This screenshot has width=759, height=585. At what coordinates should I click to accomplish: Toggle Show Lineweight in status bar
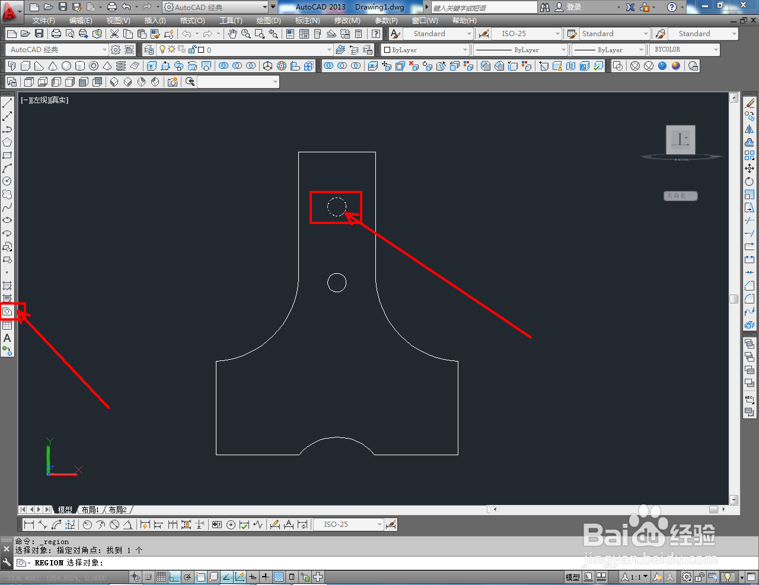266,577
